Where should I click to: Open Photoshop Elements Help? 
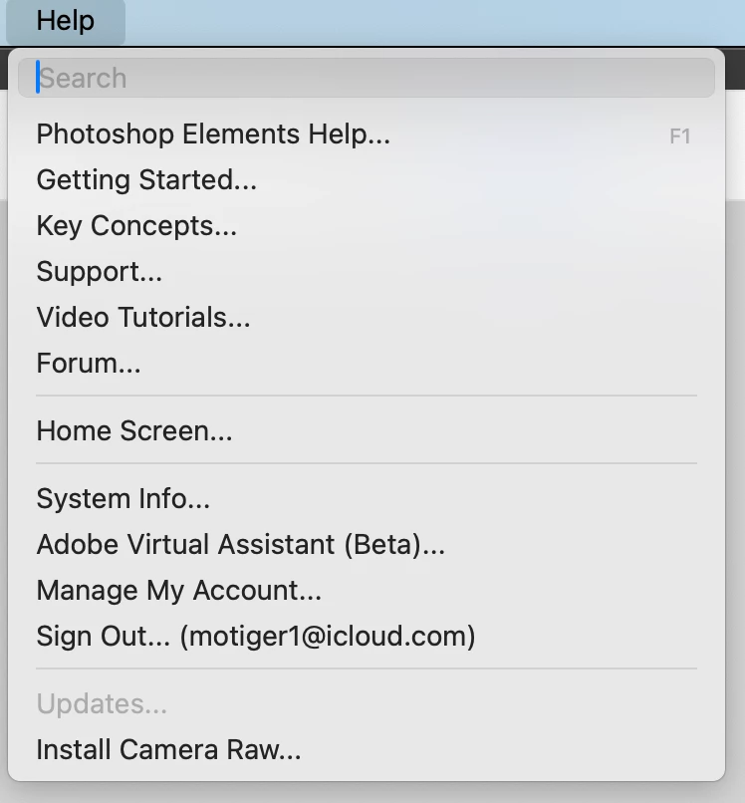(x=367, y=134)
